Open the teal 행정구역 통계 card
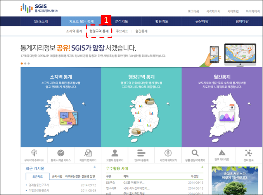The image size is (263, 195). pos(142,107)
